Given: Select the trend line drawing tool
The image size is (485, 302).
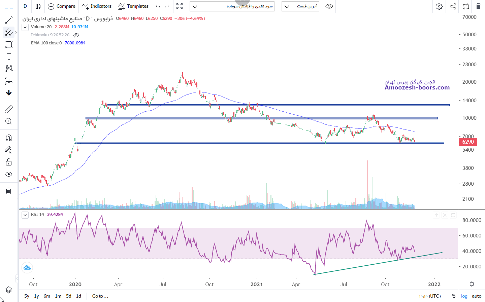Looking at the screenshot, I should click(9, 21).
